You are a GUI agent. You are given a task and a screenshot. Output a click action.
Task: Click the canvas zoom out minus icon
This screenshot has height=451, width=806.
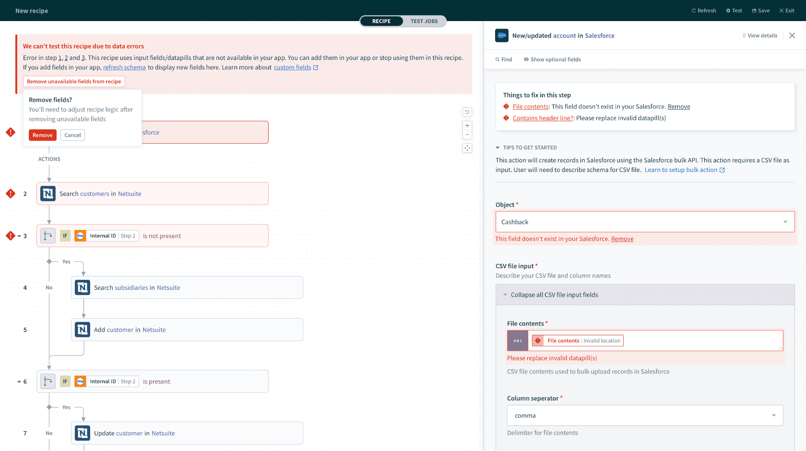(x=467, y=135)
